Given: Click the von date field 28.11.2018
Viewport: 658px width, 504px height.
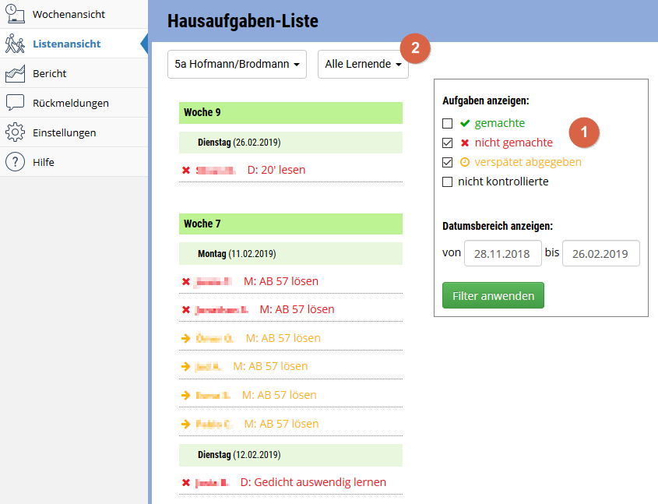Looking at the screenshot, I should click(x=503, y=253).
